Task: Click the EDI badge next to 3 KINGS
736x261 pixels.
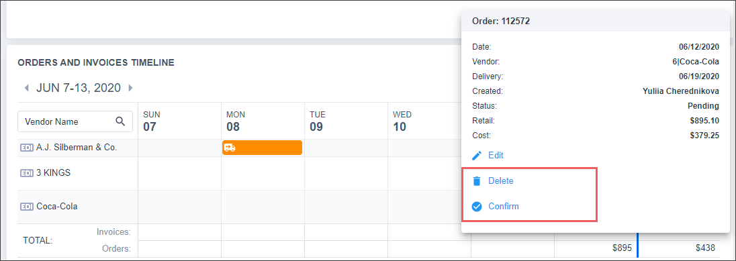Action: (x=27, y=173)
